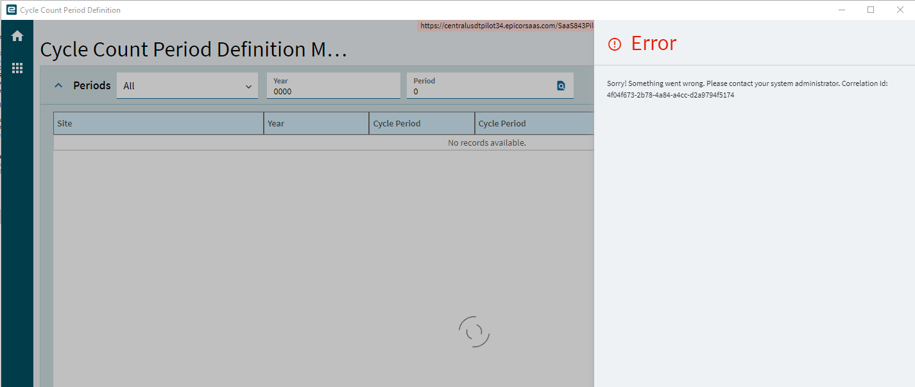Screen dimensions: 915x387
Task: Sort by the Site column header
Action: [158, 123]
